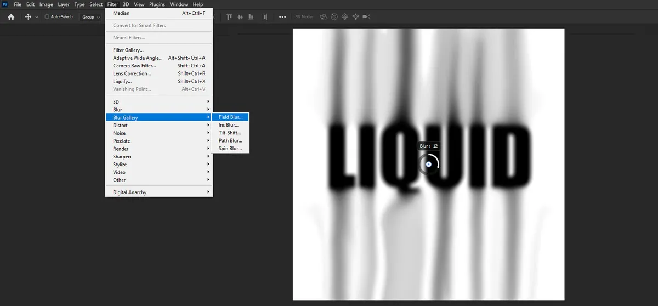Choose Adaptive Wide Angle filter
Viewport: 658px width, 306px height.
pos(159,58)
